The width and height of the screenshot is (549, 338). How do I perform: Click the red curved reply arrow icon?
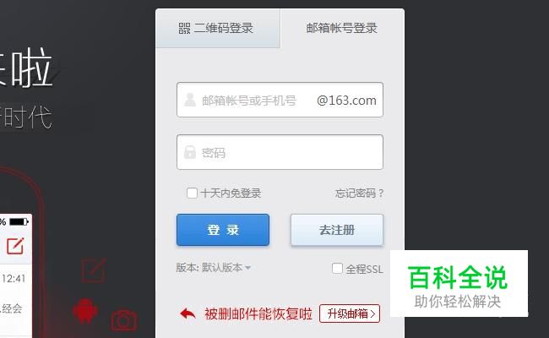click(188, 313)
